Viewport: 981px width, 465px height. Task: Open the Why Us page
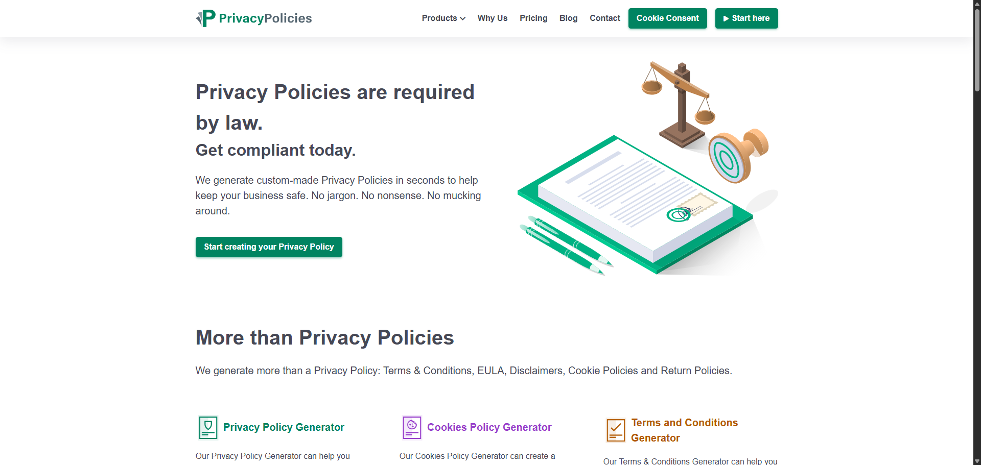coord(492,18)
